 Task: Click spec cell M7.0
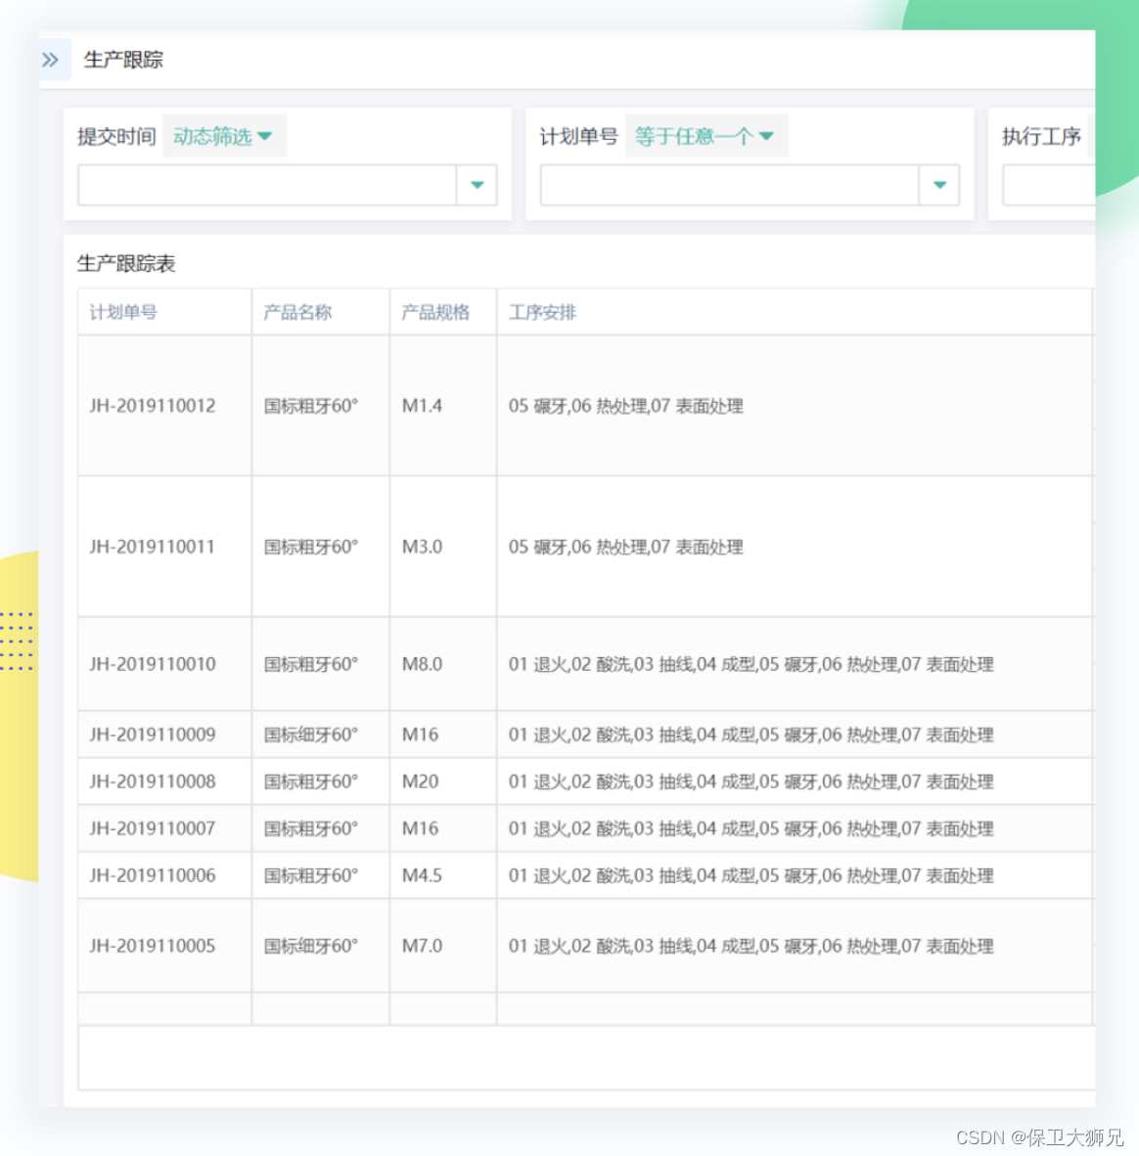(422, 946)
